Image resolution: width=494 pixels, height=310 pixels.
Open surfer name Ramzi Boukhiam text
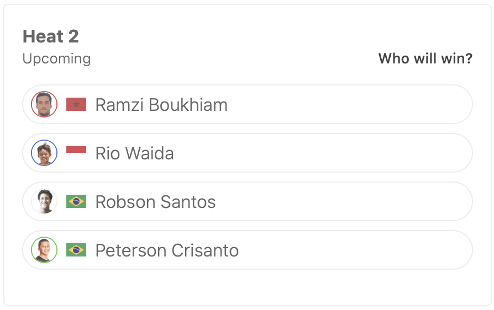(161, 104)
